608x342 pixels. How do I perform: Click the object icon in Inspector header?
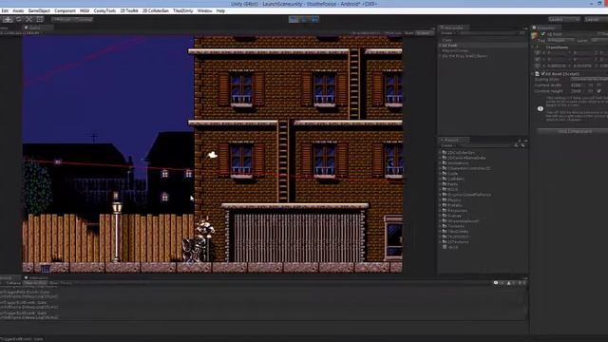(x=535, y=36)
